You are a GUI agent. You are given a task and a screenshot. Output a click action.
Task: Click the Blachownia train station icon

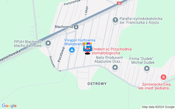point(76,27)
